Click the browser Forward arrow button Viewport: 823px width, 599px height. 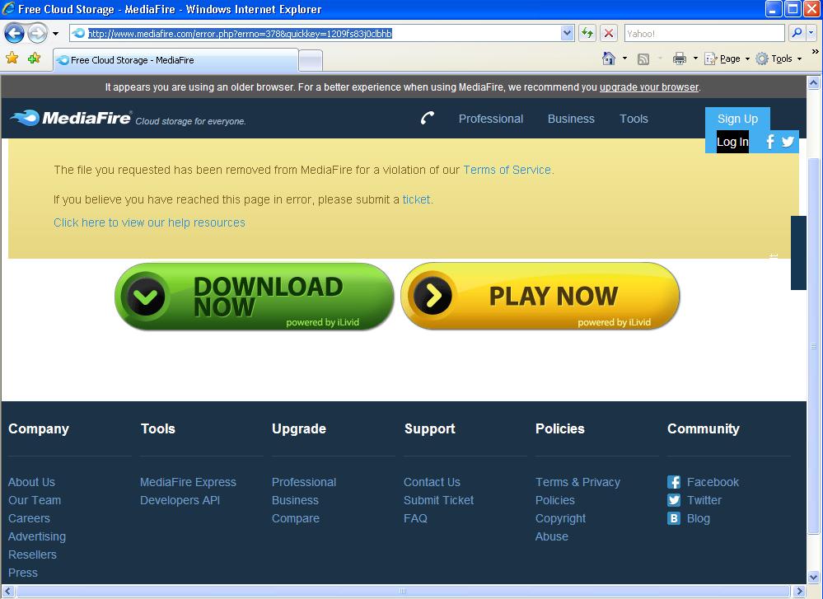point(37,34)
